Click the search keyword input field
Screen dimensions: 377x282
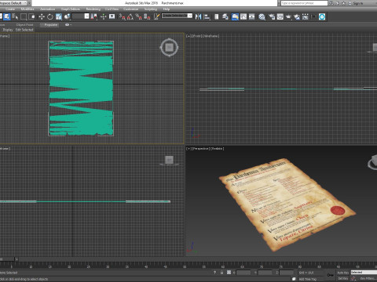point(304,3)
